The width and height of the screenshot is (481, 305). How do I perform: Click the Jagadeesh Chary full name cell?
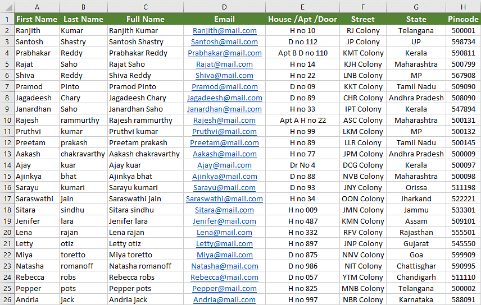(x=146, y=98)
